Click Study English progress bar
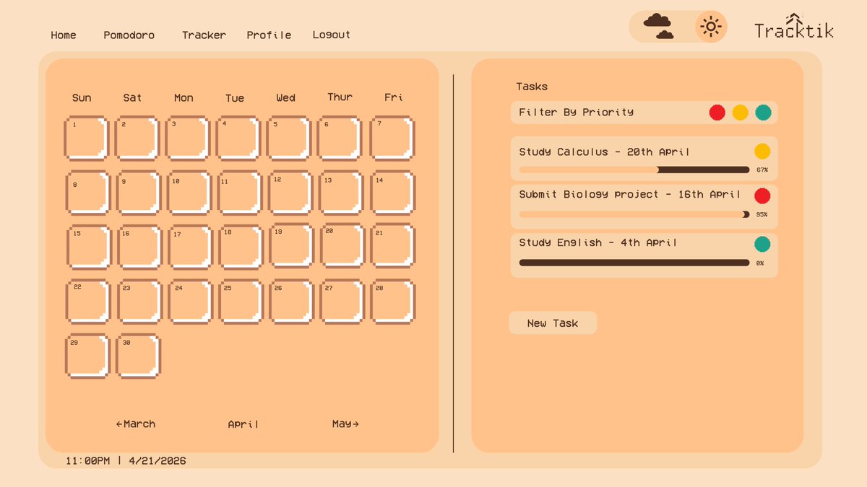The width and height of the screenshot is (867, 487). (634, 263)
